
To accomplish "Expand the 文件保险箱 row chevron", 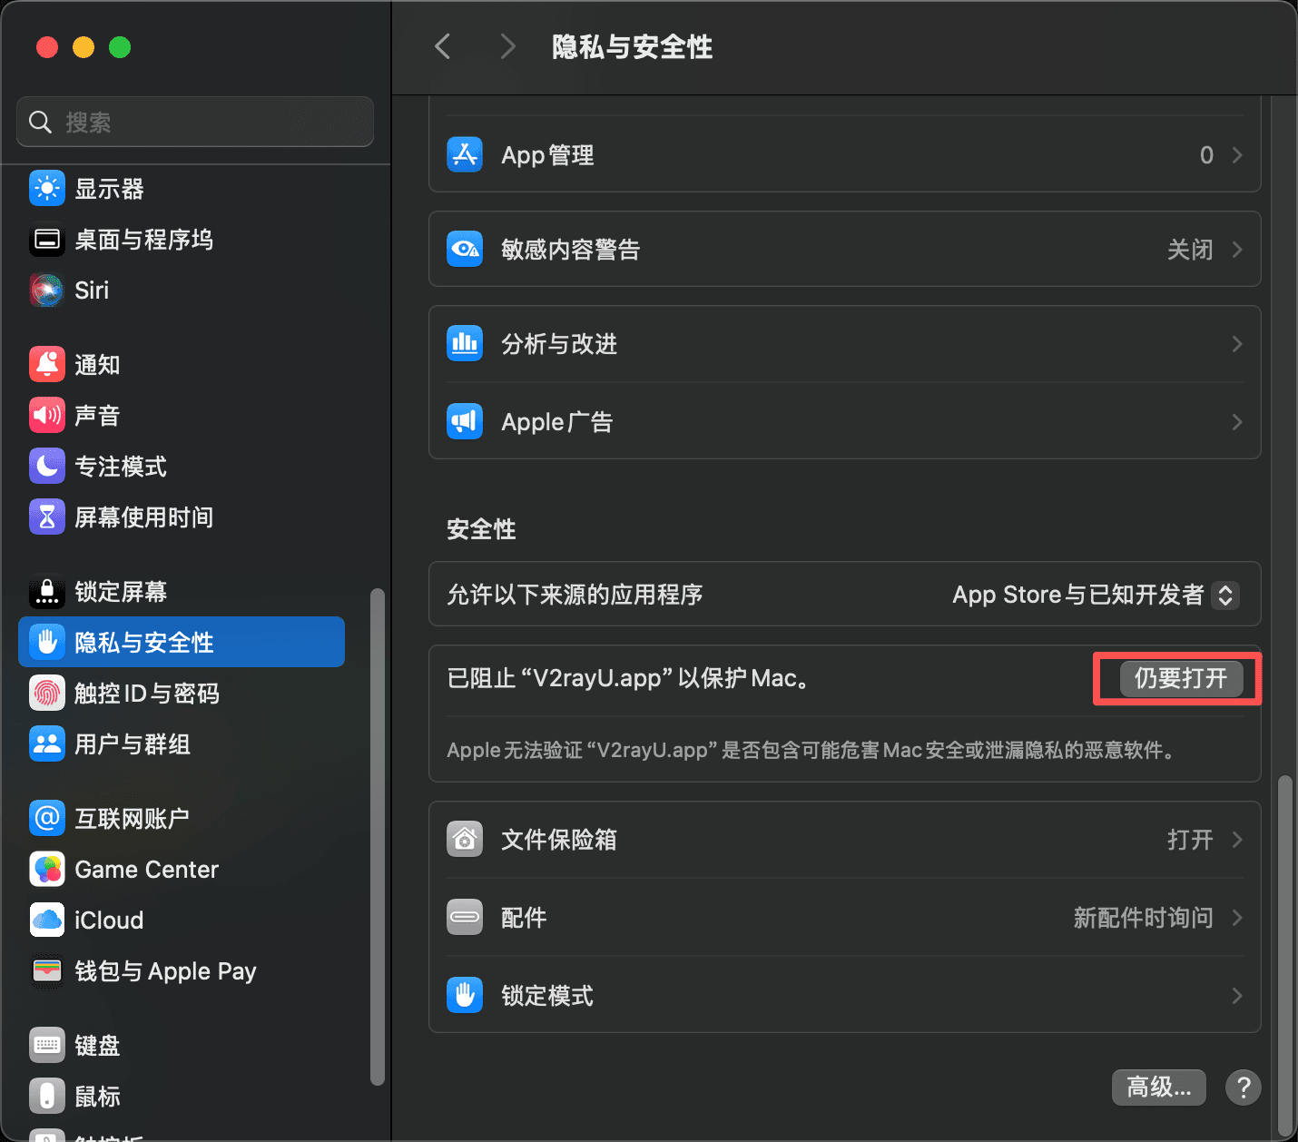I will [x=1237, y=840].
